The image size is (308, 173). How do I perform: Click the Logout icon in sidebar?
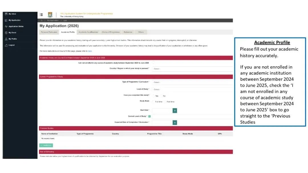coord(6,45)
